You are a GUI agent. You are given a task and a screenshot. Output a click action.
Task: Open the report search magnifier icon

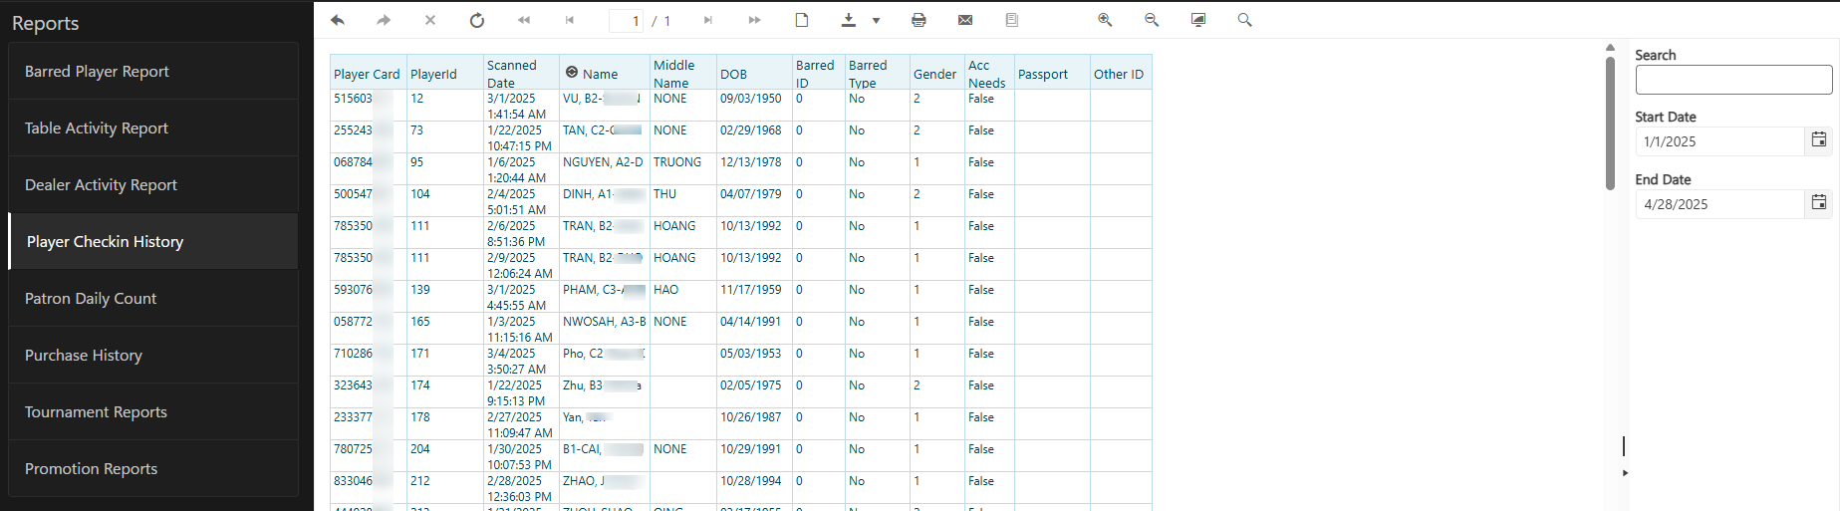click(1244, 20)
